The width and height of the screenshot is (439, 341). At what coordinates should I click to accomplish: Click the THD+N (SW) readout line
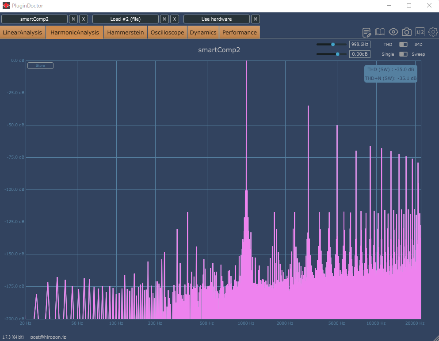tap(391, 78)
